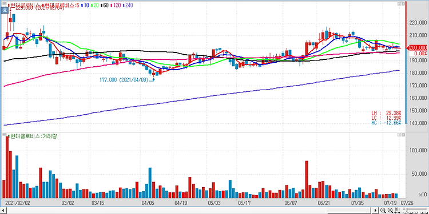The image size is (429, 214).
Task: Click the 180,000 price axis label
Action: tap(419, 73)
